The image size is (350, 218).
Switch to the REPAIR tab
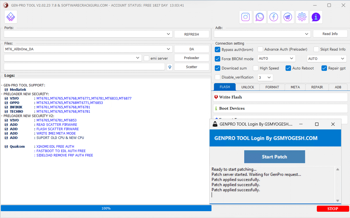click(317, 87)
